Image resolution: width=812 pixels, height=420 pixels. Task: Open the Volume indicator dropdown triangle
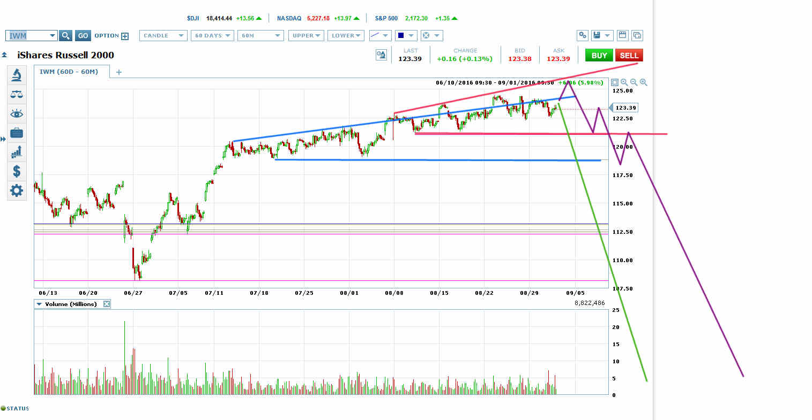[x=39, y=304]
